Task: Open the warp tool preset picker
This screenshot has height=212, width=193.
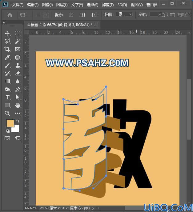Action: [x=22, y=15]
